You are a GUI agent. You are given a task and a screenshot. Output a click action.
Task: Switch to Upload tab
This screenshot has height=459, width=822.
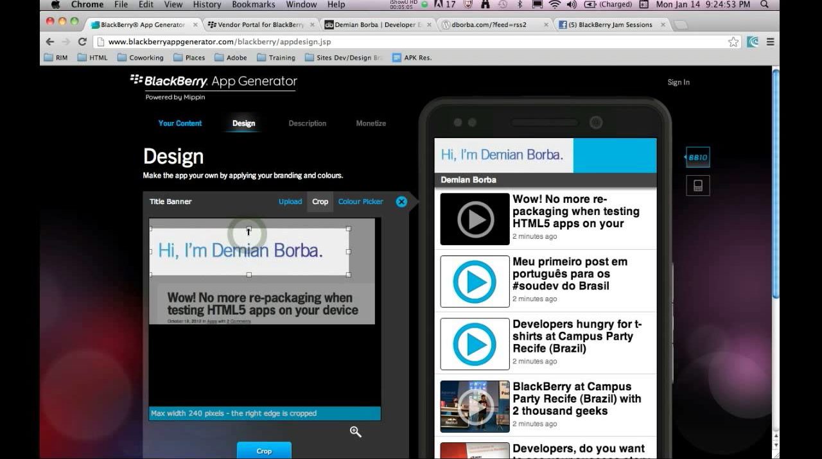290,202
